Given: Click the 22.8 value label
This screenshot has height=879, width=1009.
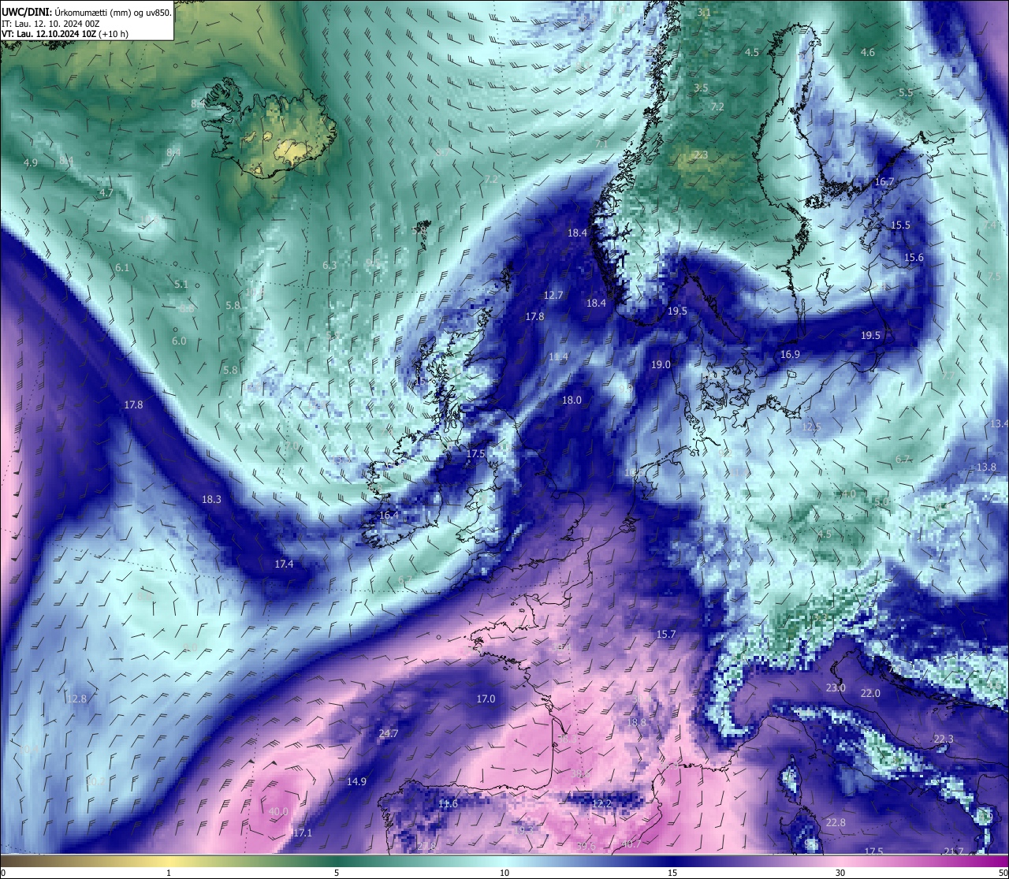Looking at the screenshot, I should coord(836,822).
